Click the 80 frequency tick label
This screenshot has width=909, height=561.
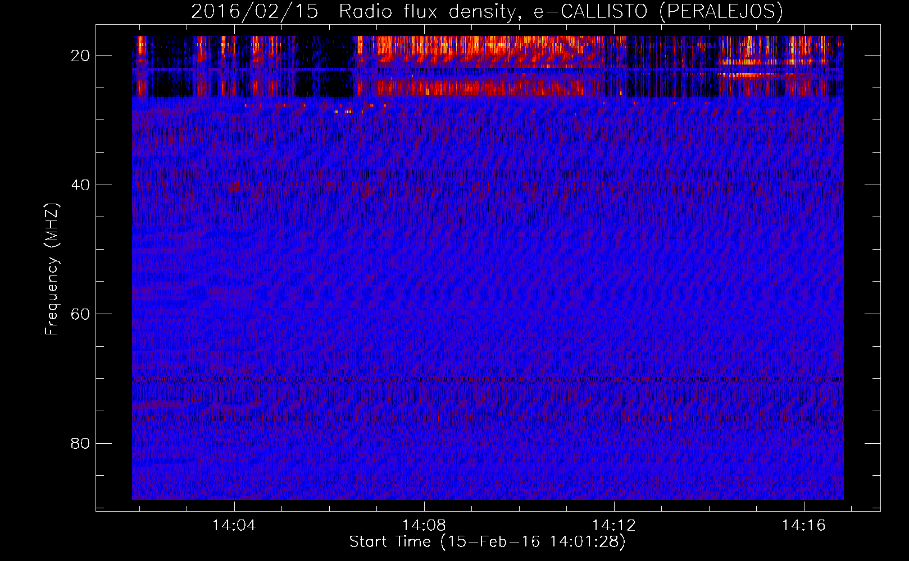[x=81, y=443]
